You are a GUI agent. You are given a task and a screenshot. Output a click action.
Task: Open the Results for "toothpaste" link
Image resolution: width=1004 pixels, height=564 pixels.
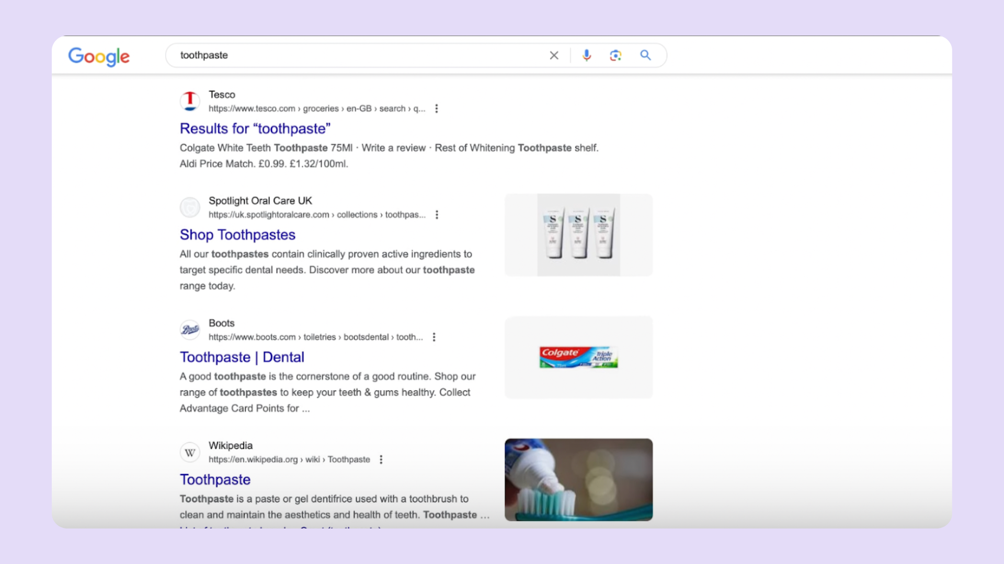coord(255,128)
